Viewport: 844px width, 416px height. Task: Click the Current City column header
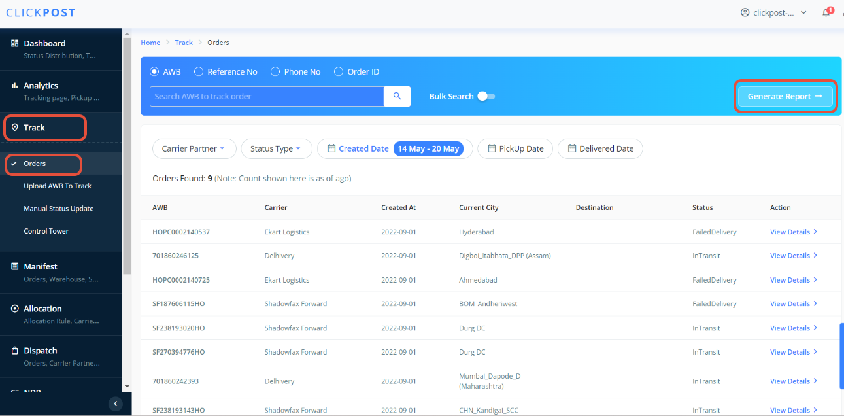479,207
